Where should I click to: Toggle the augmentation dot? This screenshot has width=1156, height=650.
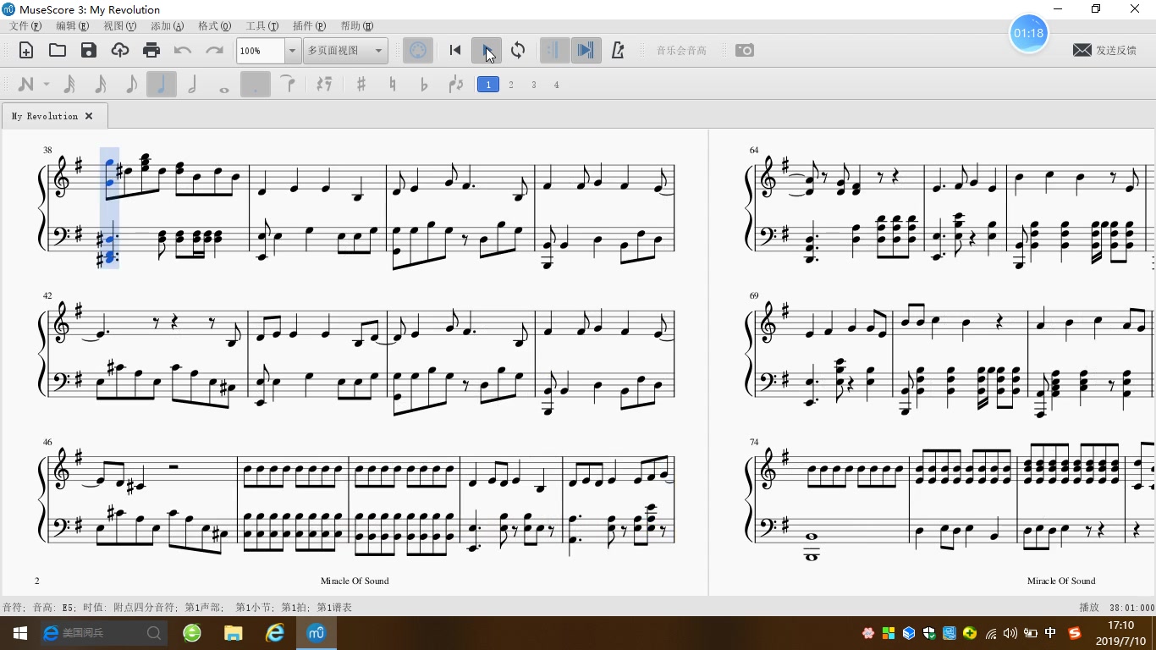click(256, 85)
